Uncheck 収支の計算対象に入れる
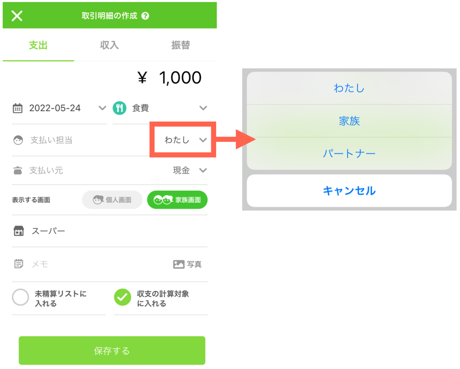Viewport: 460px width, 369px height. coord(123,298)
